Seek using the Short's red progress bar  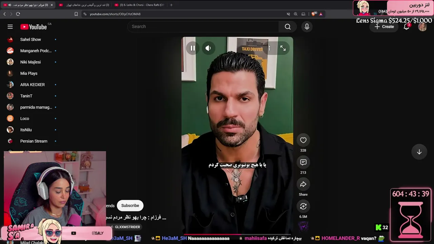237,234
